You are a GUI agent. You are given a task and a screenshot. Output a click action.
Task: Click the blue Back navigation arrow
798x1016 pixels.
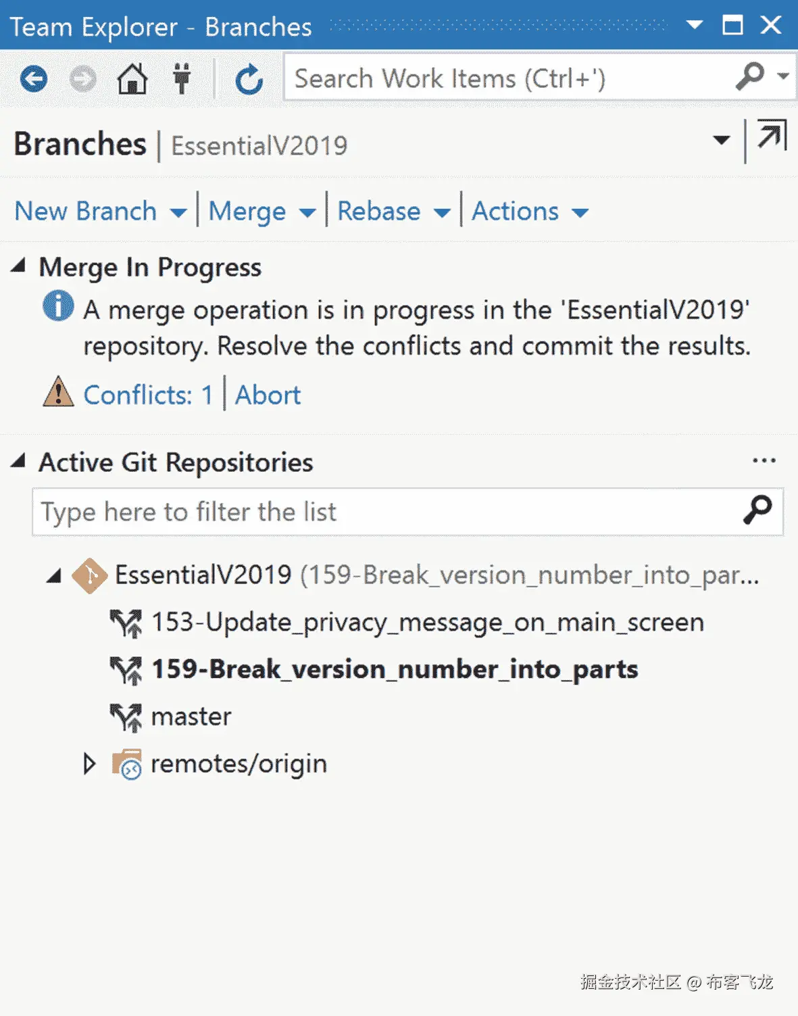pos(33,79)
